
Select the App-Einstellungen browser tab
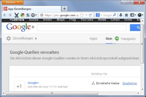[x=32, y=9]
